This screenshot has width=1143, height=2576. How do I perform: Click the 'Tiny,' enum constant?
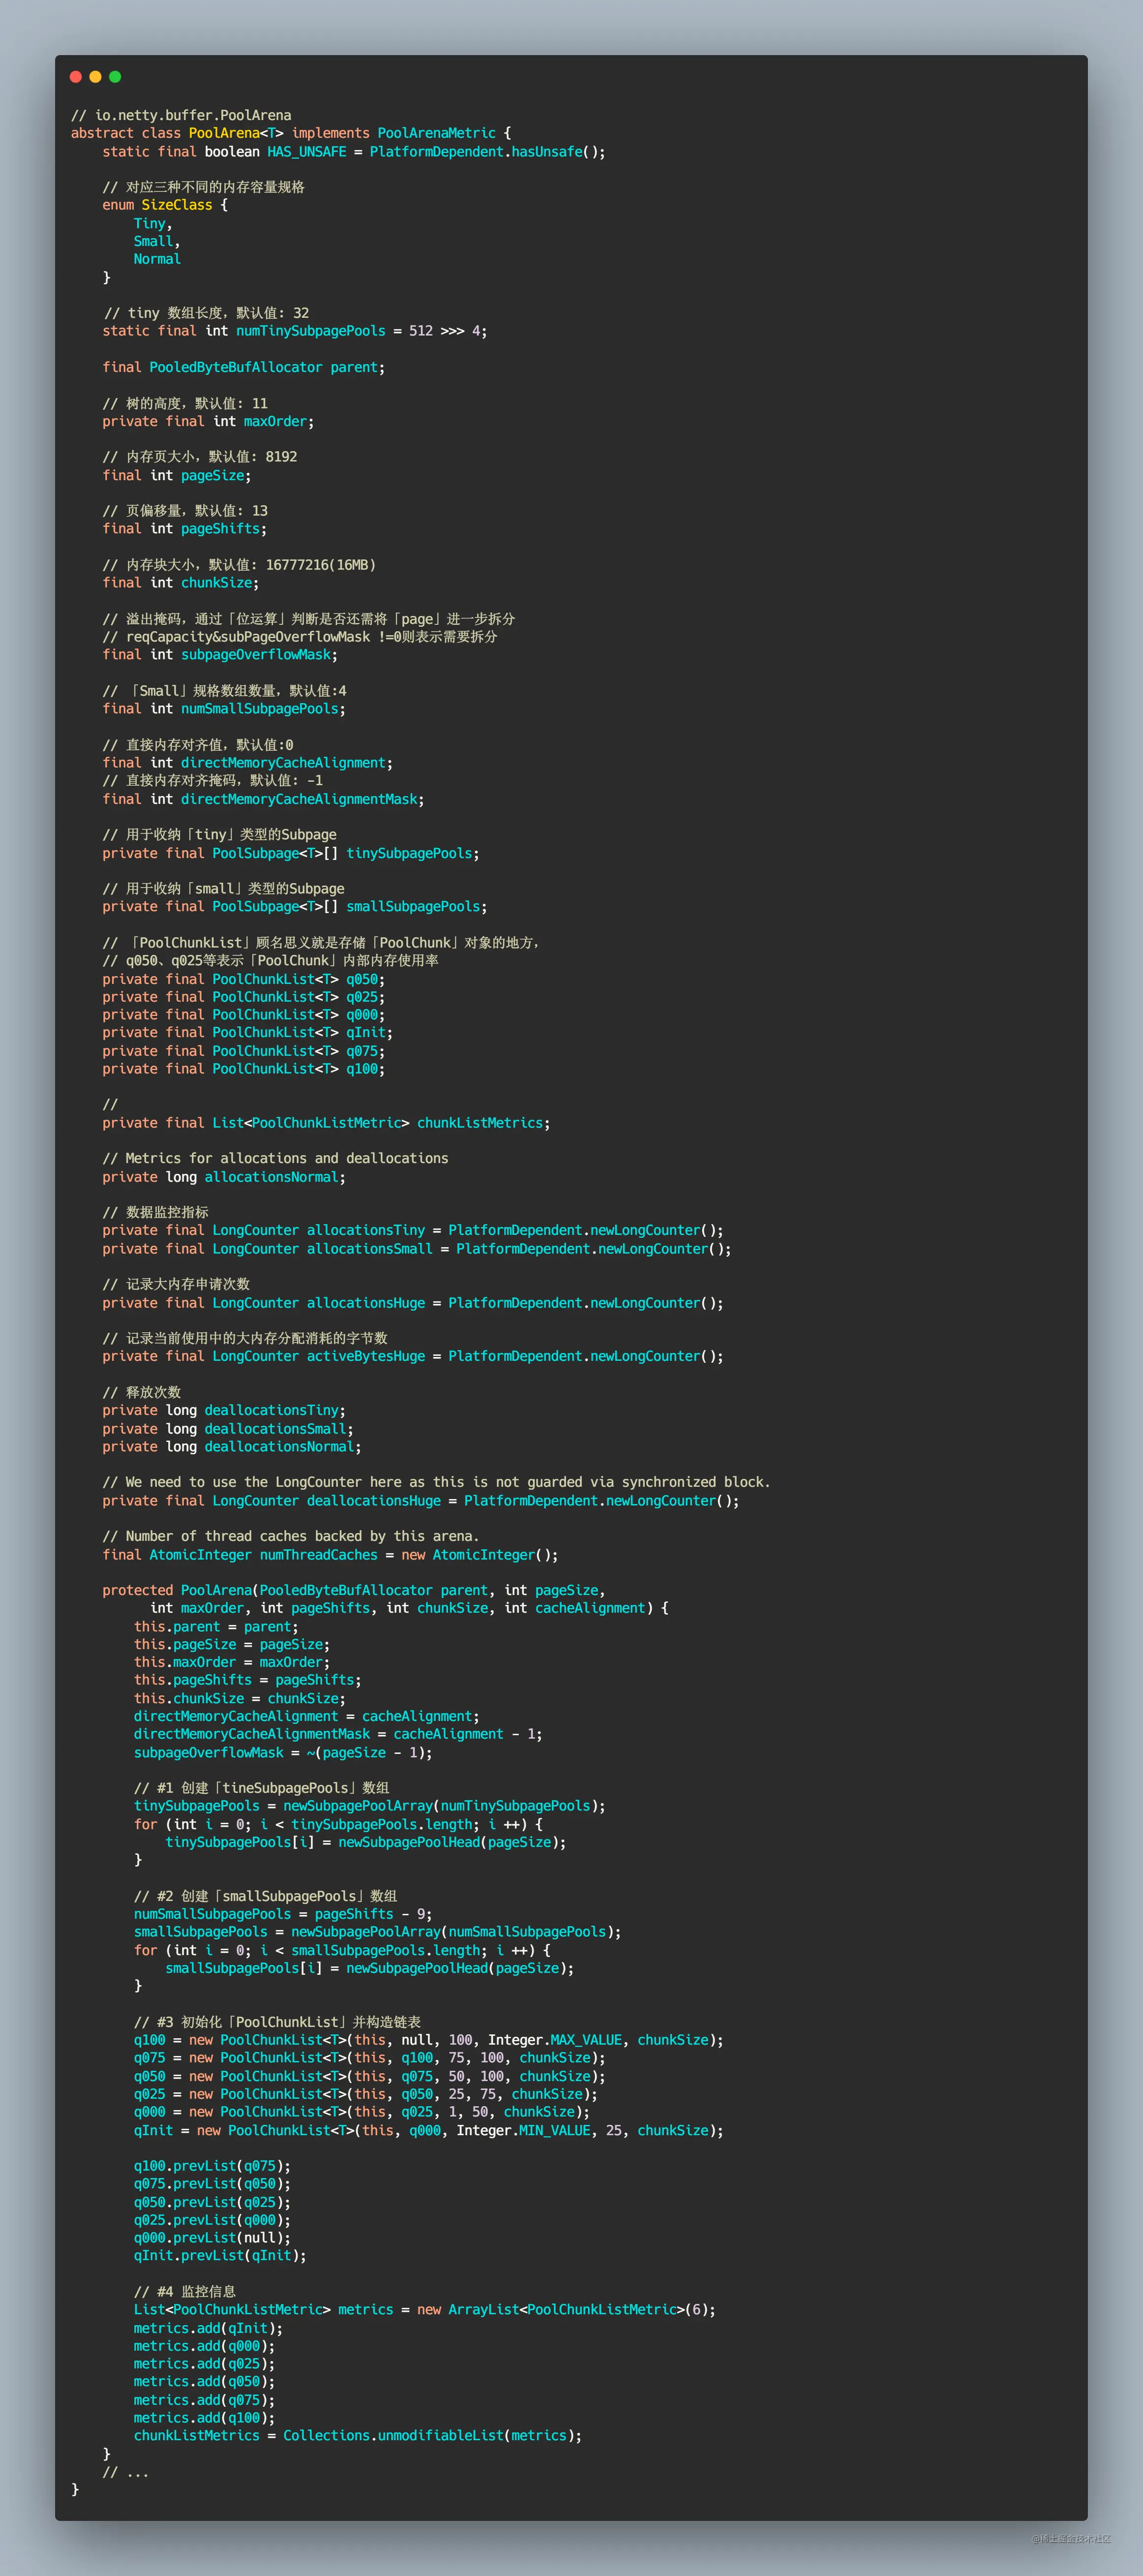[x=153, y=224]
